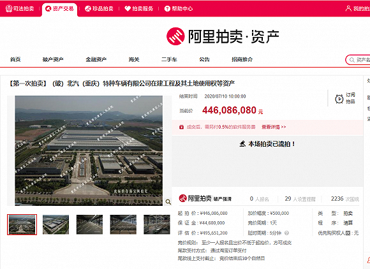Click the red wallet icon in fee notice
This screenshot has height=269, width=370.
click(x=181, y=127)
